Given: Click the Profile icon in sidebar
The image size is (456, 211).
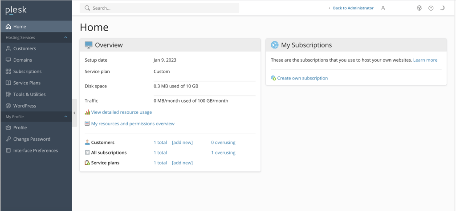Looking at the screenshot, I should point(8,127).
